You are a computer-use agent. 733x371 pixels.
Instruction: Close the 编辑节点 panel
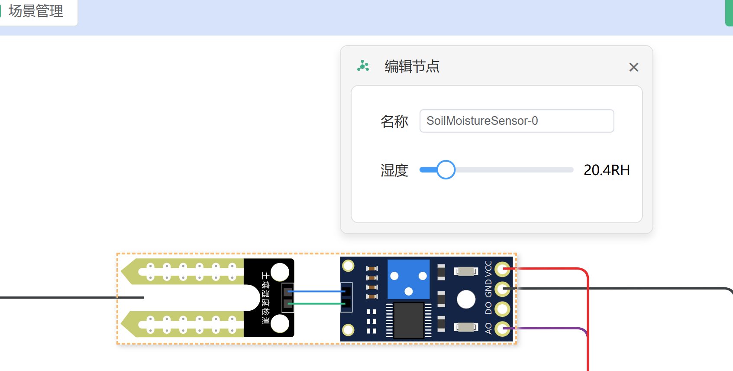[633, 67]
